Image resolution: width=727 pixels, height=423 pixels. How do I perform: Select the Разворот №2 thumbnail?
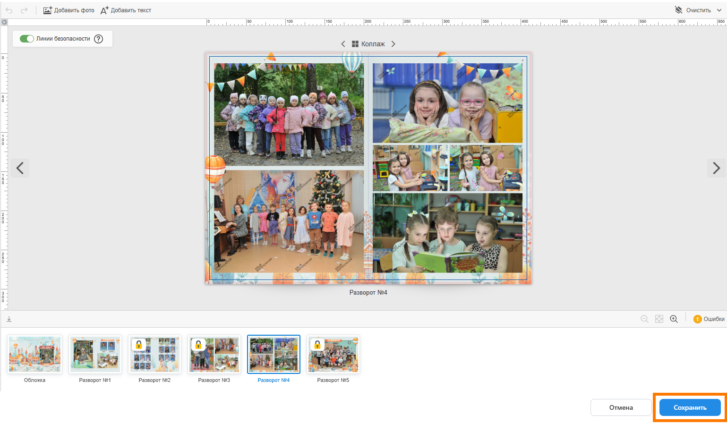coord(154,354)
